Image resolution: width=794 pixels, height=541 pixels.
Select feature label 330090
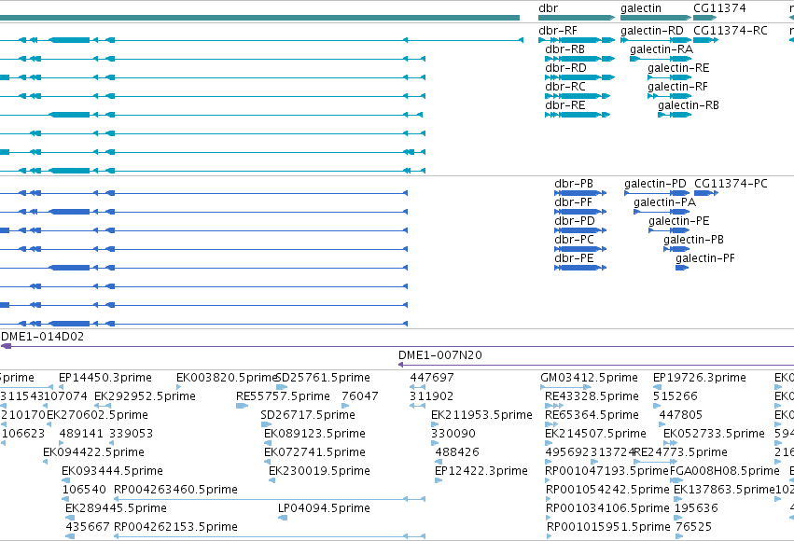click(453, 434)
